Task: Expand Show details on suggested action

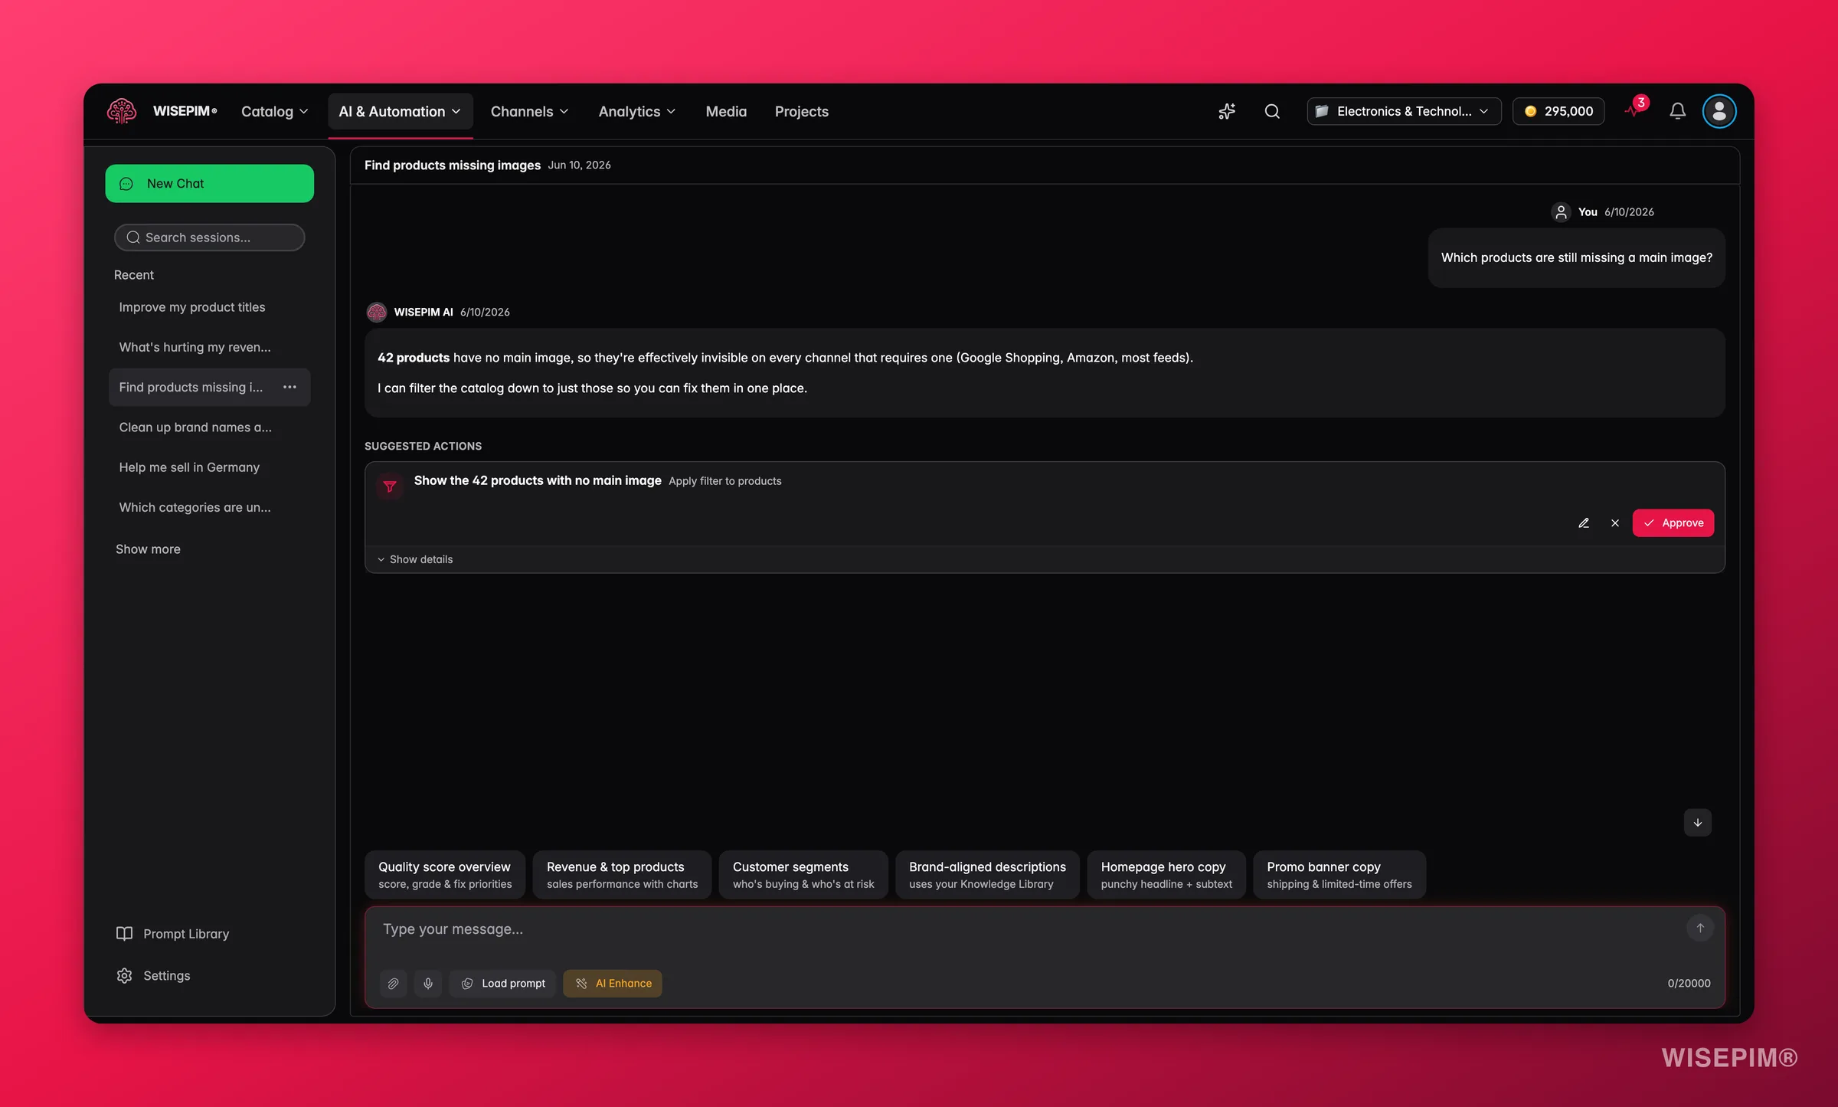Action: point(414,560)
